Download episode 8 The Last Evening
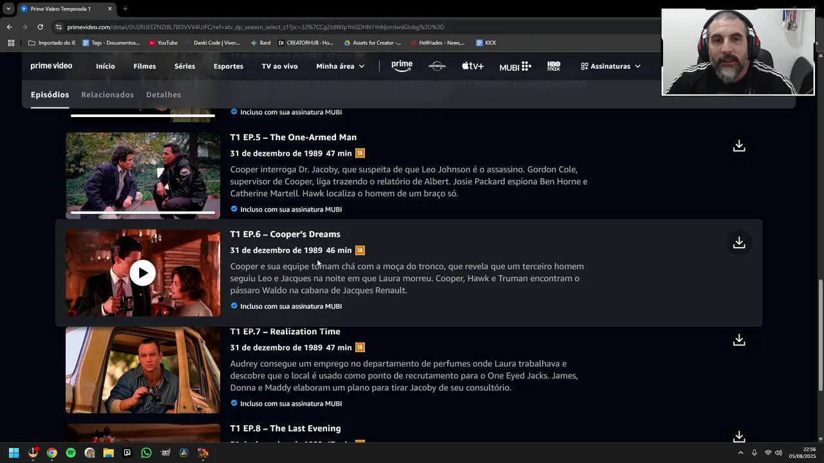Image resolution: width=824 pixels, height=463 pixels. tap(739, 437)
